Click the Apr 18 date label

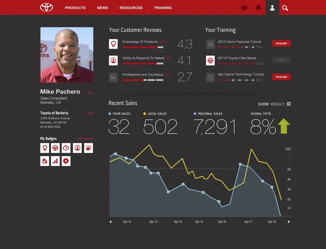click(272, 222)
